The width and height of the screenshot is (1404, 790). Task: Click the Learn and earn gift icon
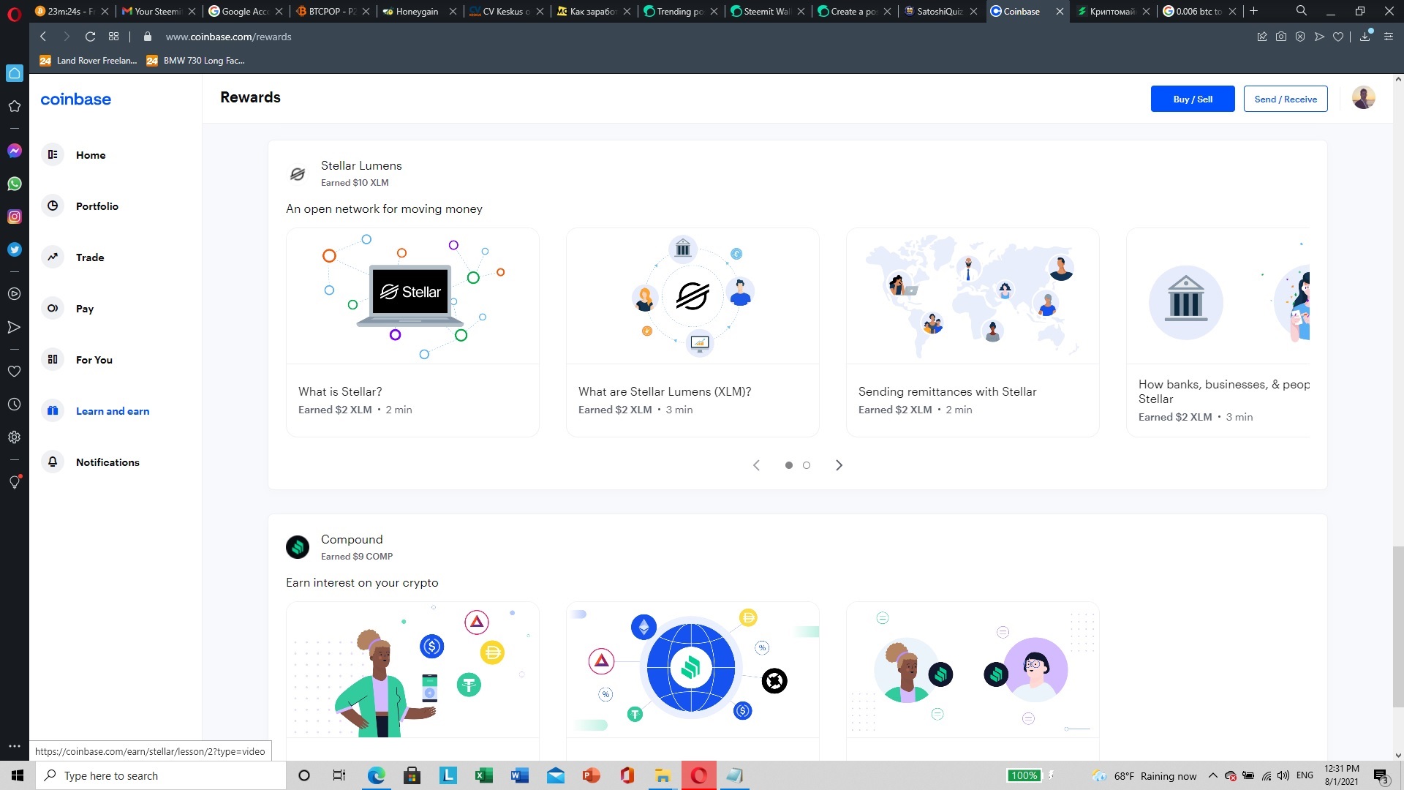[x=53, y=411]
